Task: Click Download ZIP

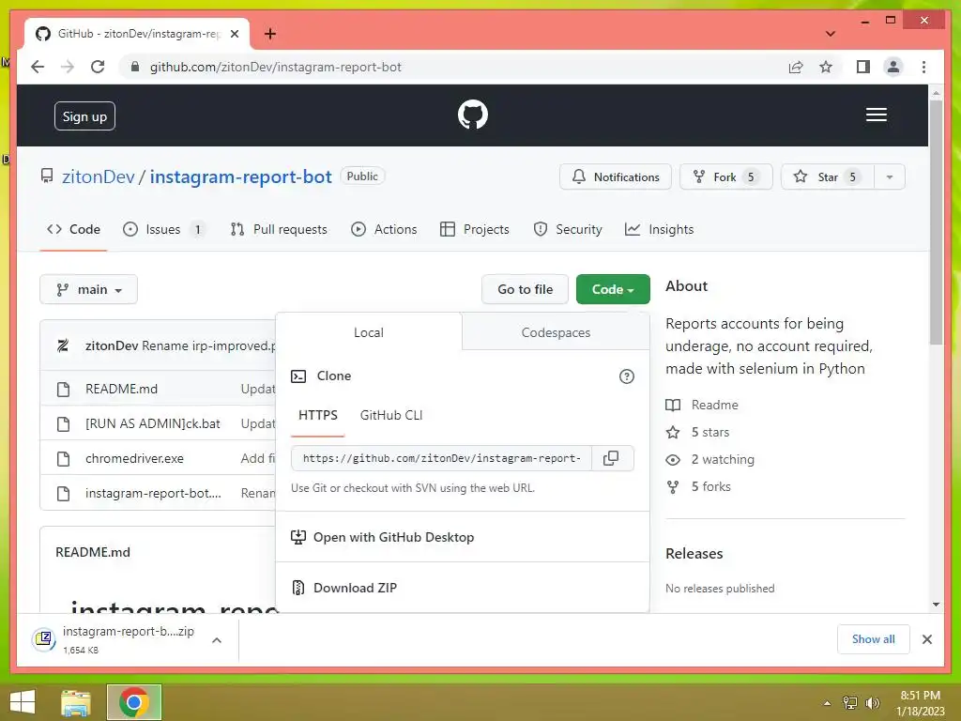Action: click(x=356, y=588)
